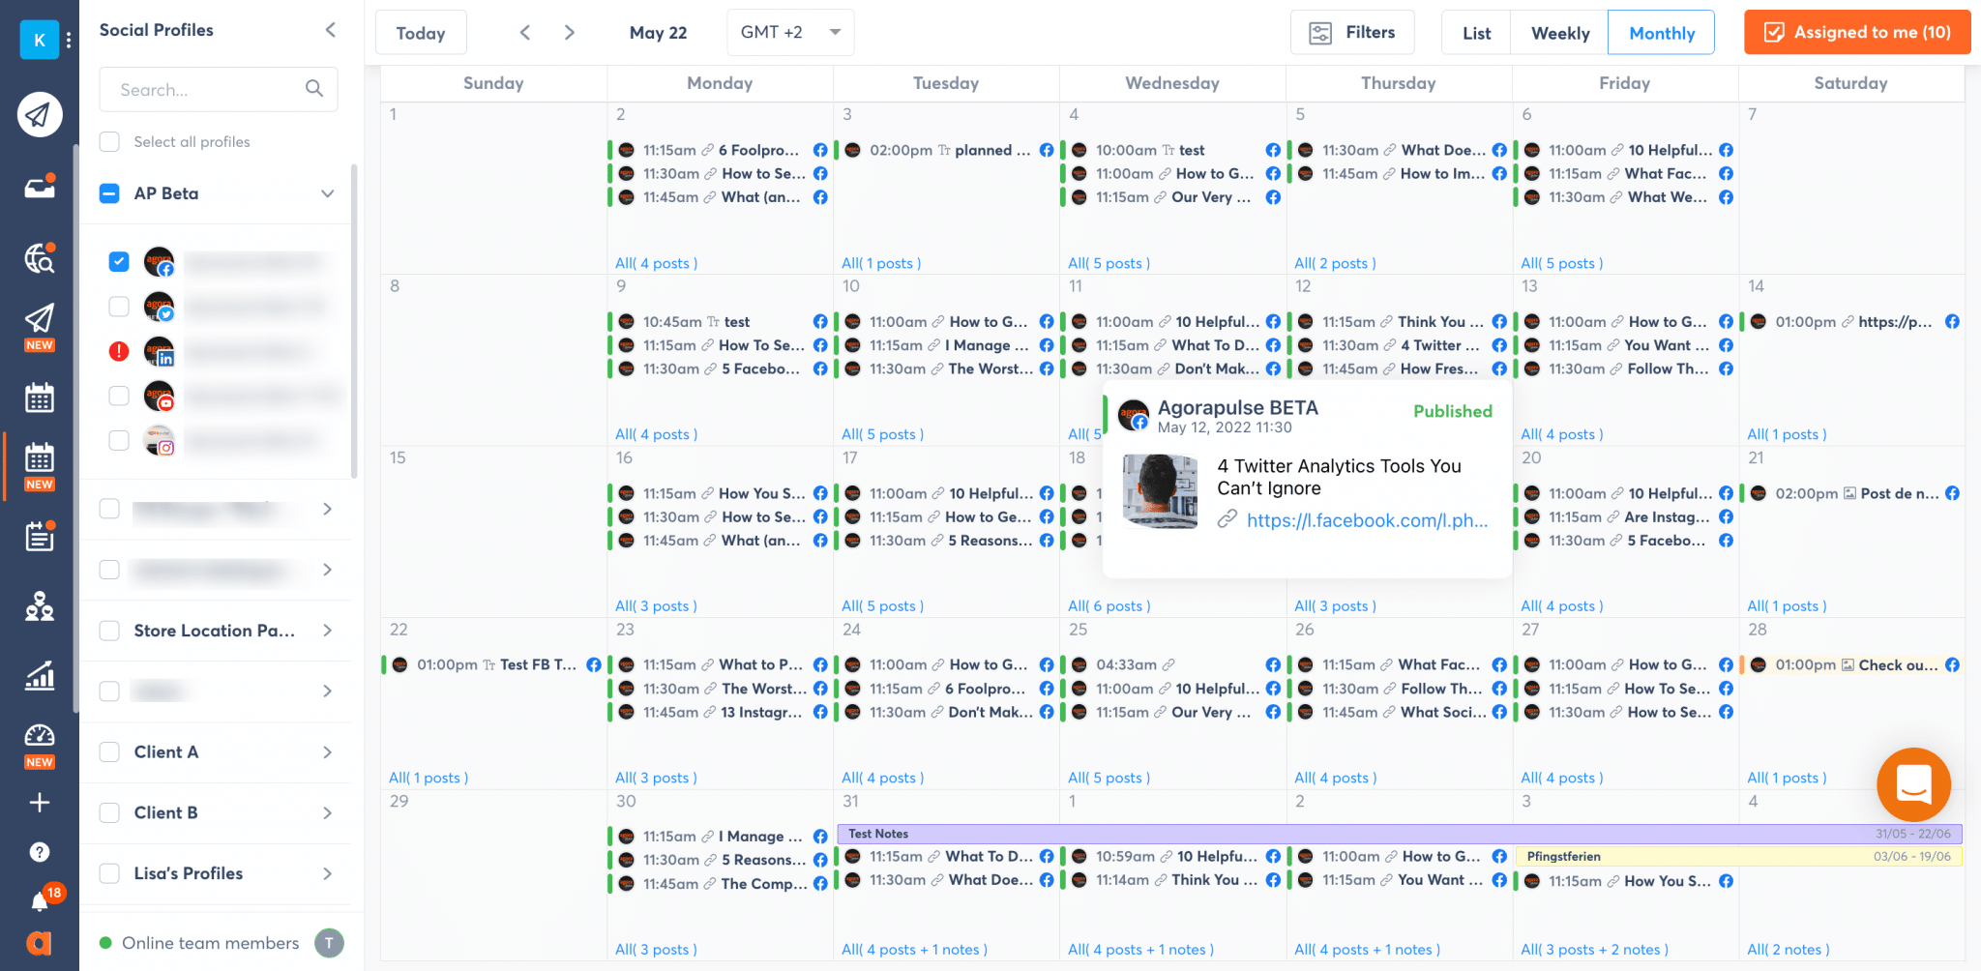
Task: Open the Calendar icon in the sidebar
Action: (39, 397)
